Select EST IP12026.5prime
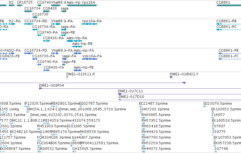This screenshot has height=153, width=241. [27, 106]
